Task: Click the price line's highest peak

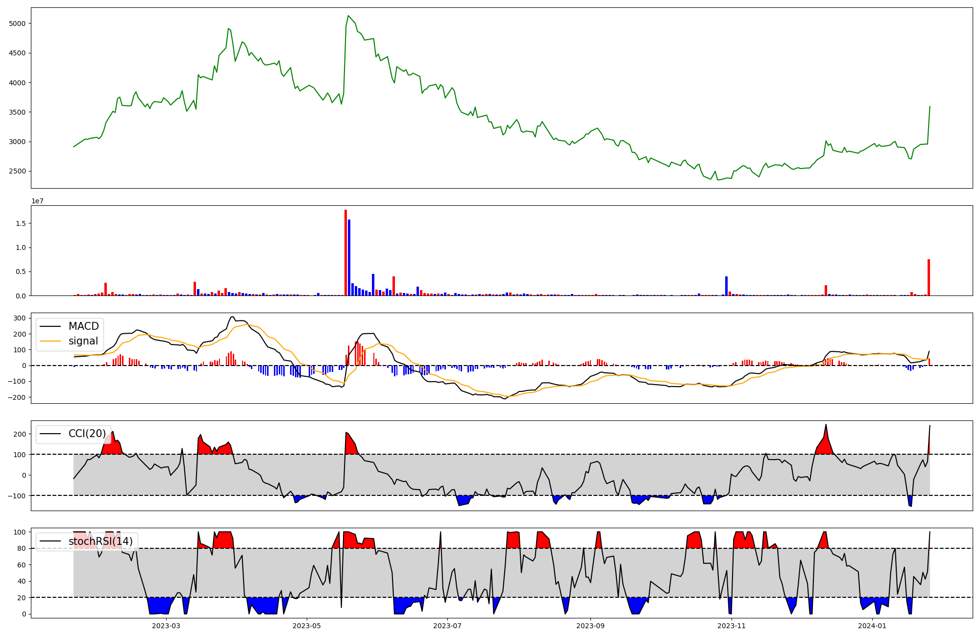Action: pyautogui.click(x=348, y=16)
